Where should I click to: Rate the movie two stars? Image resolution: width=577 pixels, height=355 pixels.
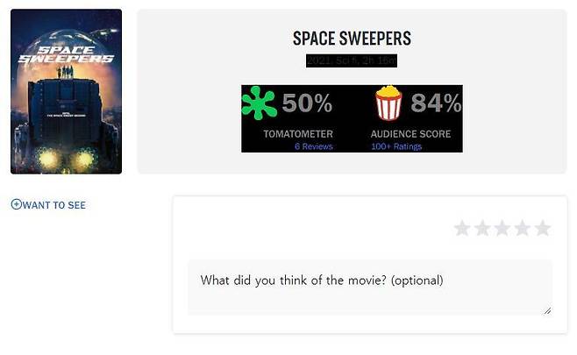tap(482, 228)
